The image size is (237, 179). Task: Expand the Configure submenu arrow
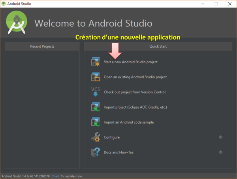(221, 137)
